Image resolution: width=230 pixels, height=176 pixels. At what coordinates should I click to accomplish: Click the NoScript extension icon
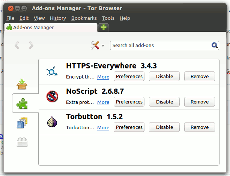(x=52, y=96)
